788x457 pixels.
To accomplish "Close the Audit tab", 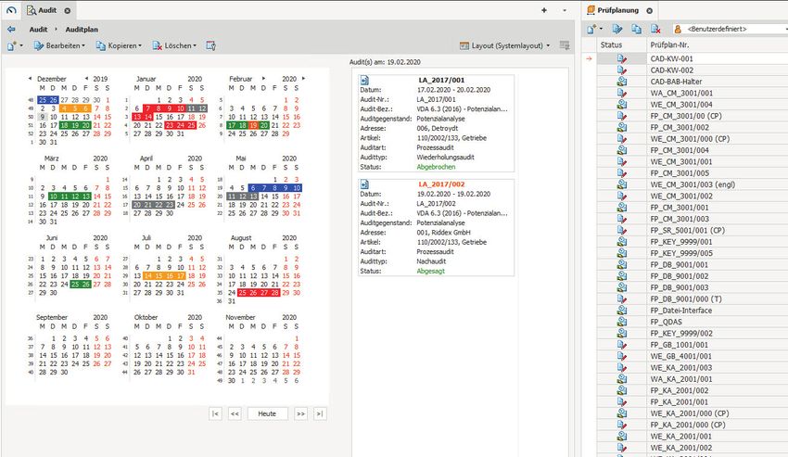I will pos(67,10).
